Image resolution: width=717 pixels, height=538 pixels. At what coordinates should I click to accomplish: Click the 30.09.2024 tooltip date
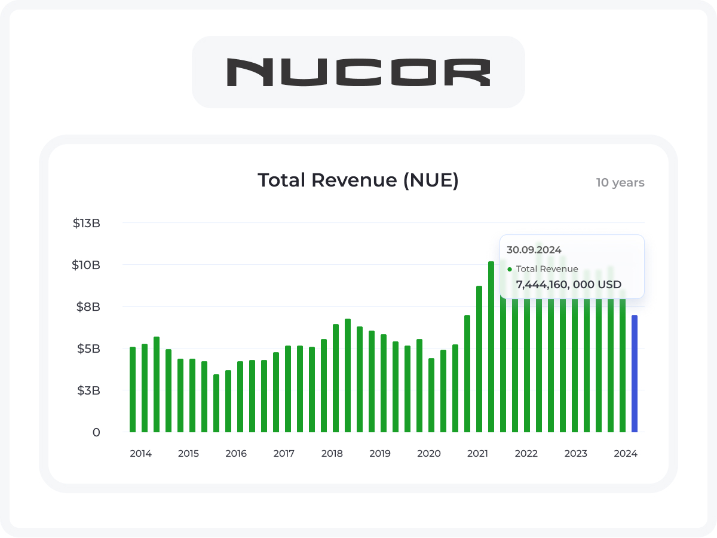click(x=534, y=250)
